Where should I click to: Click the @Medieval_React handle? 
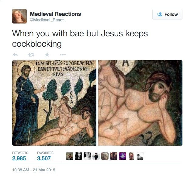click(x=47, y=20)
